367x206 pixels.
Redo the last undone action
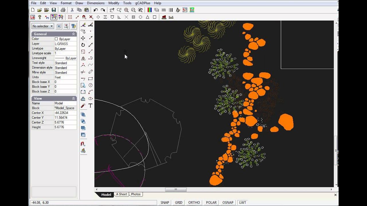[x=103, y=10]
